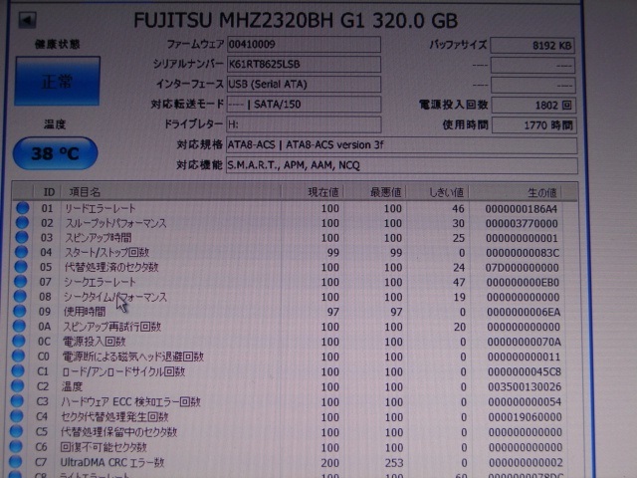Click the drive letter field H:
The image size is (637, 478).
[x=304, y=124]
